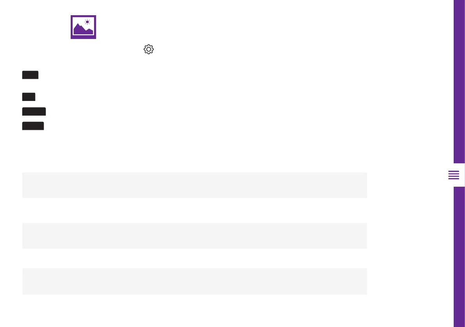Click the purple border of the image icon
465x327 pixels.
(x=72, y=27)
